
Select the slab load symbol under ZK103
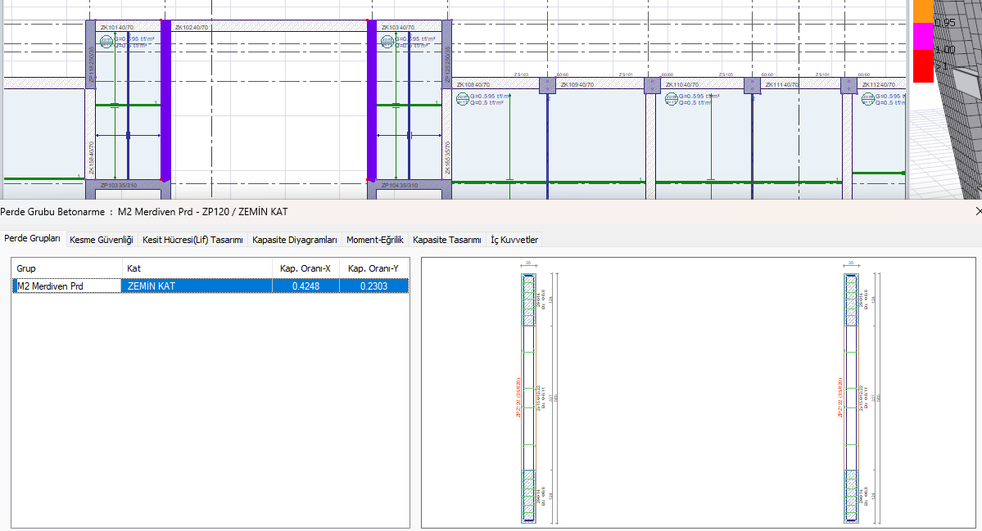(x=387, y=43)
